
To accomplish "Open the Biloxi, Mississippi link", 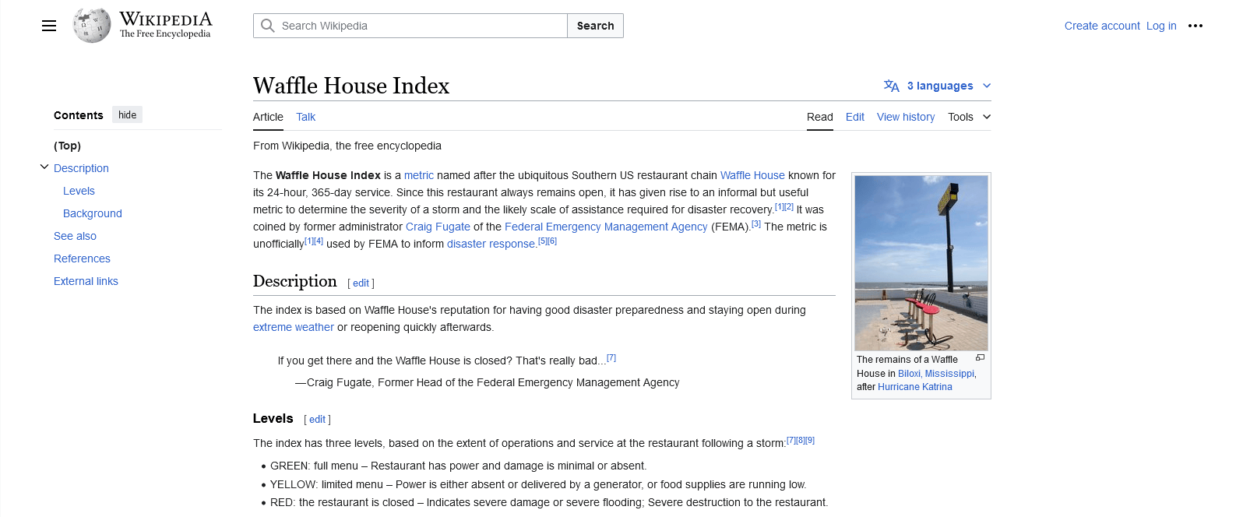I will click(x=936, y=374).
